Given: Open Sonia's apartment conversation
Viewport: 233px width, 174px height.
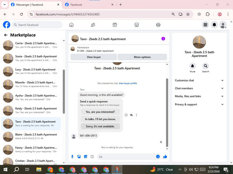Looking at the screenshot, I should [x=31, y=58].
